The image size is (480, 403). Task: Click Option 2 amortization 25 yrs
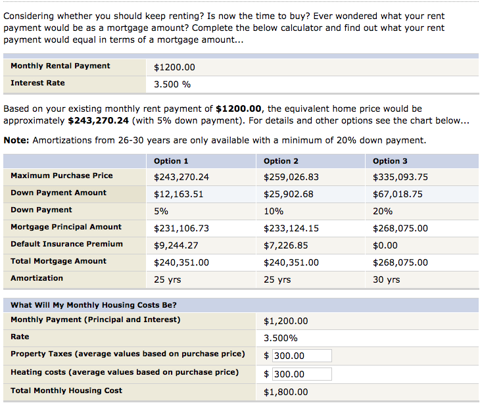pyautogui.click(x=277, y=279)
